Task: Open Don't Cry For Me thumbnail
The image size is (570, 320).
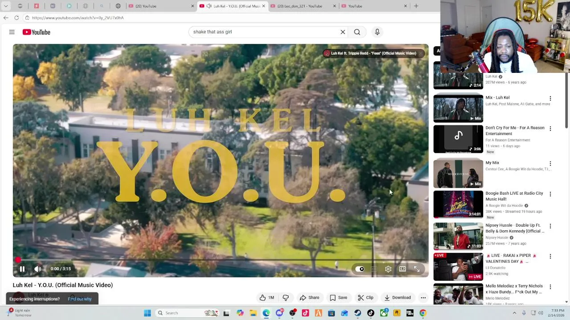Action: (458, 139)
